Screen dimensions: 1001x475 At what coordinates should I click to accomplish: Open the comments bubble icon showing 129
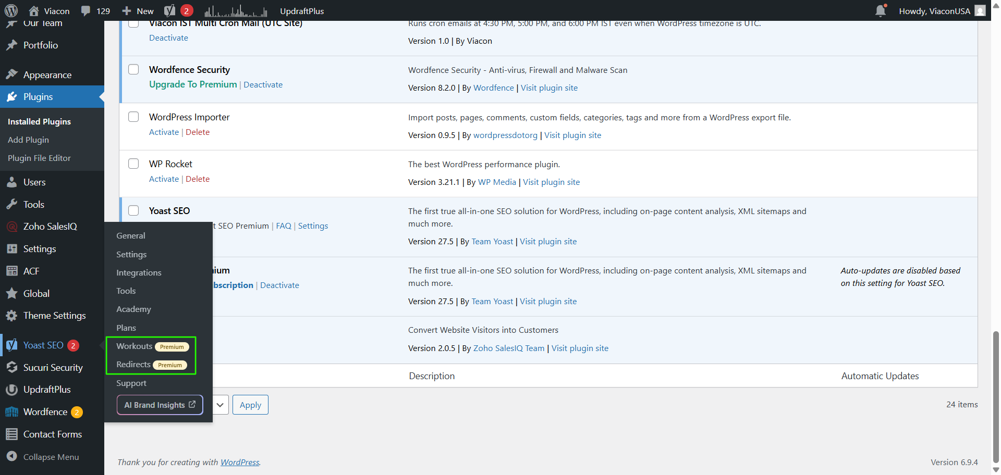coord(86,10)
